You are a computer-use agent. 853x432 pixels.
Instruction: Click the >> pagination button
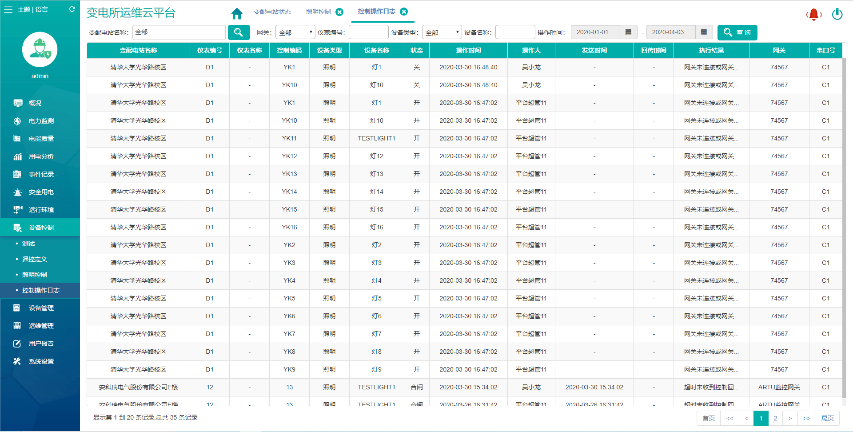coord(806,418)
